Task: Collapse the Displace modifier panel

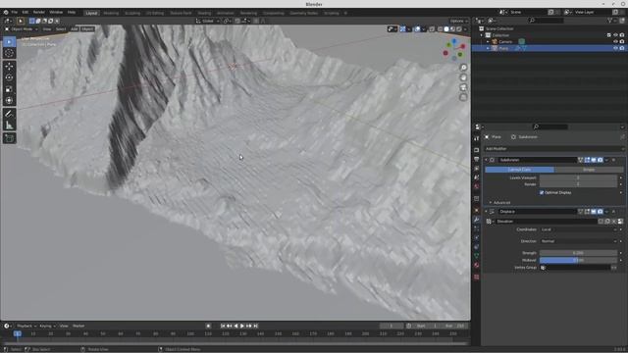Action: (487, 212)
